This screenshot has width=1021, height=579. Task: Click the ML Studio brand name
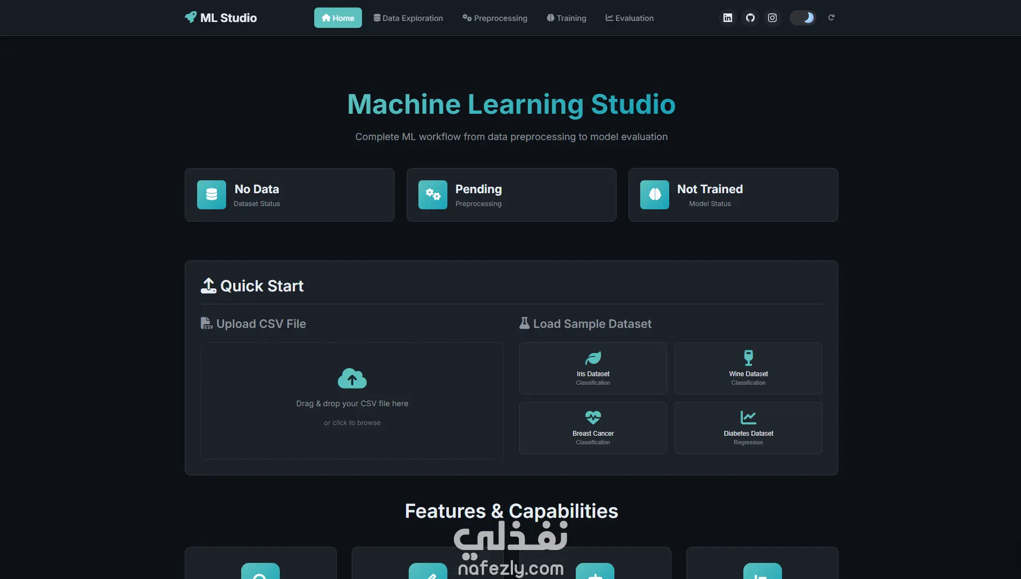(229, 18)
